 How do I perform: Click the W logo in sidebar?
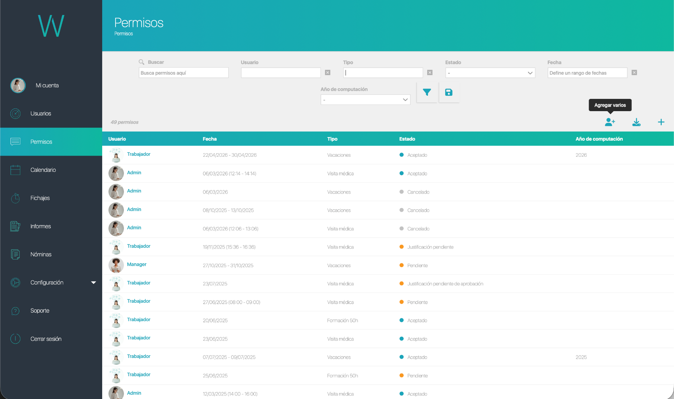51,26
